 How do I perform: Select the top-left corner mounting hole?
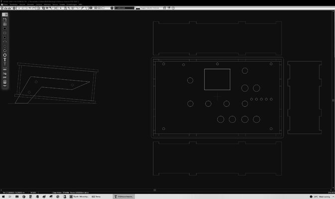(164, 64)
